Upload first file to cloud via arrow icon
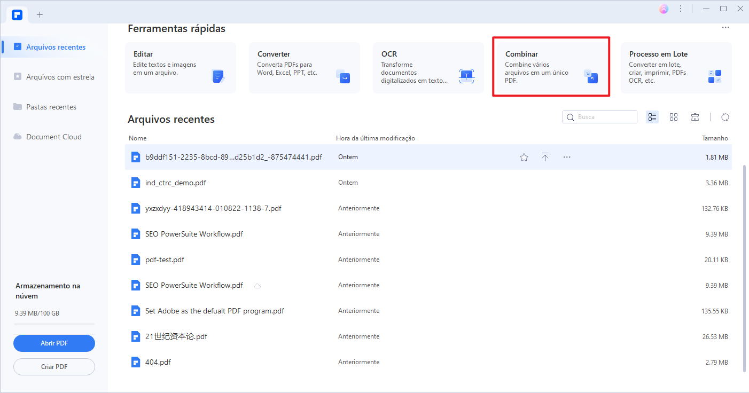This screenshot has width=749, height=393. [545, 157]
